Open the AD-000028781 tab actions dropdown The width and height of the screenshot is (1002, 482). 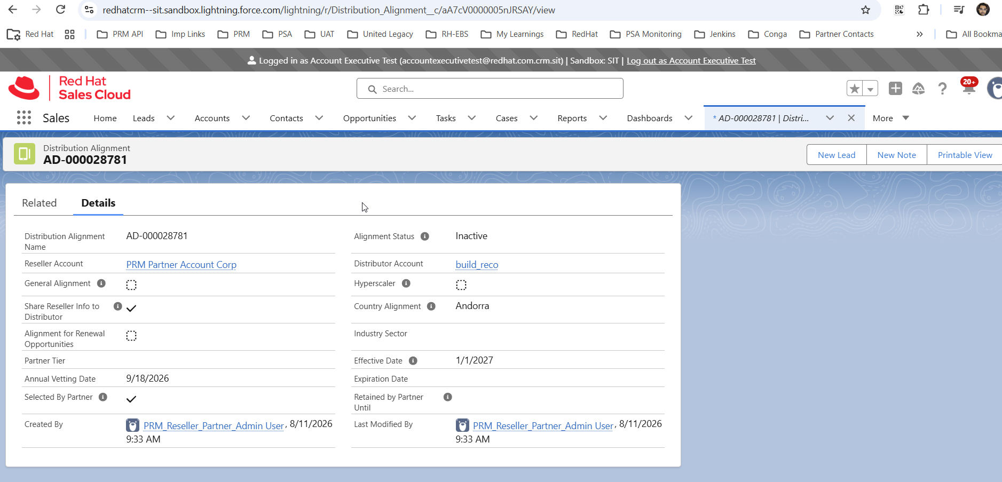tap(830, 118)
